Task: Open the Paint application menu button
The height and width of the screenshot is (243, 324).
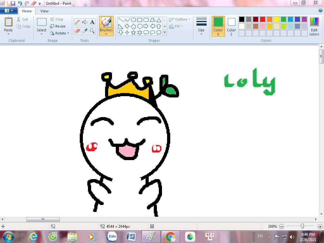Action: coord(9,11)
